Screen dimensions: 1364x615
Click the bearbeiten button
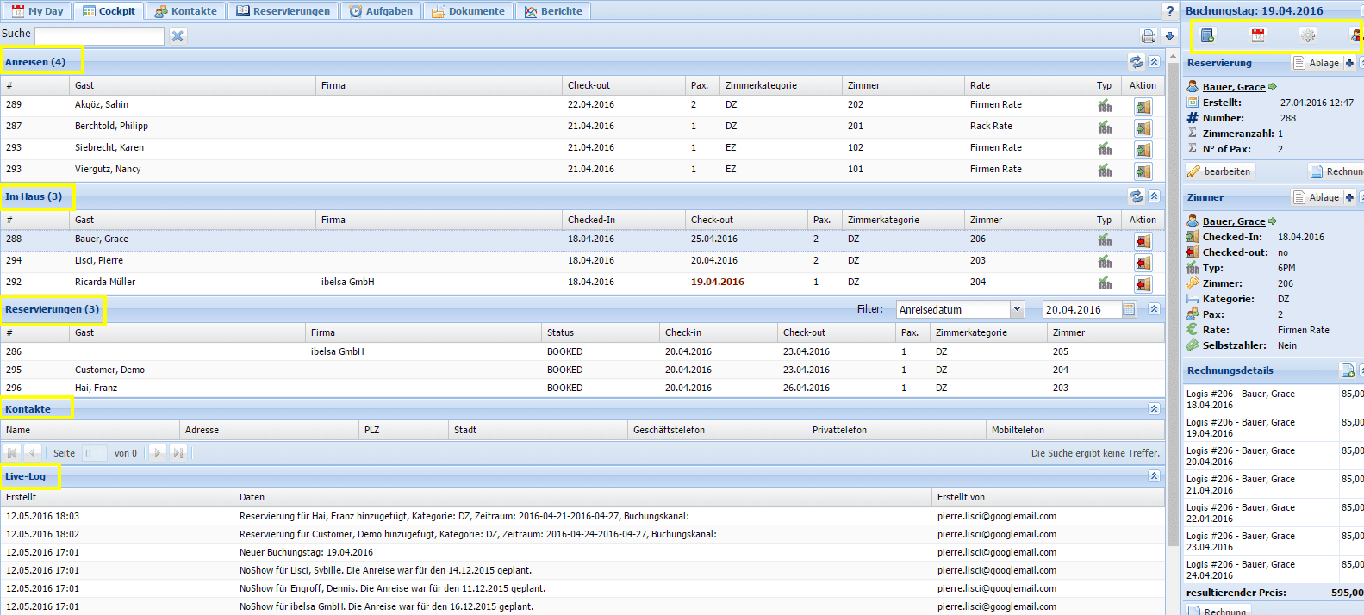pos(1219,171)
